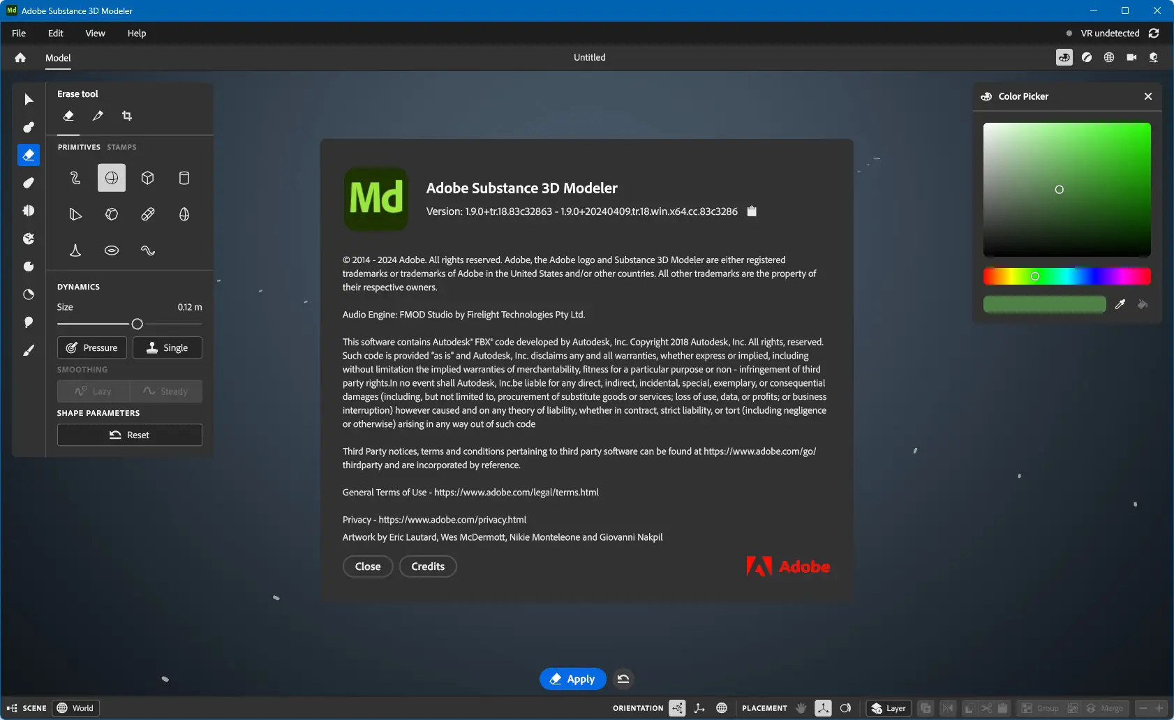Open the material sphere panel in top bar

pos(1087,58)
